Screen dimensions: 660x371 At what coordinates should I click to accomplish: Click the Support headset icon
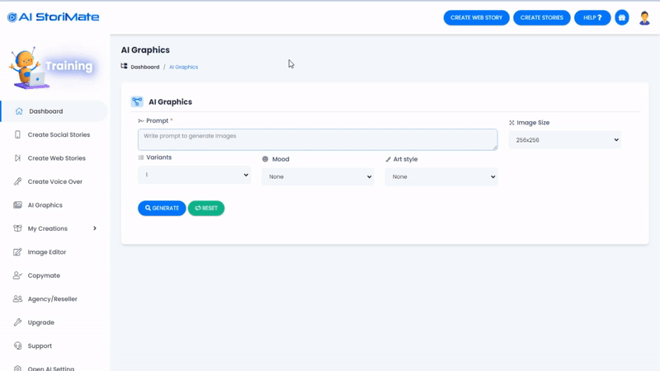[x=17, y=345]
